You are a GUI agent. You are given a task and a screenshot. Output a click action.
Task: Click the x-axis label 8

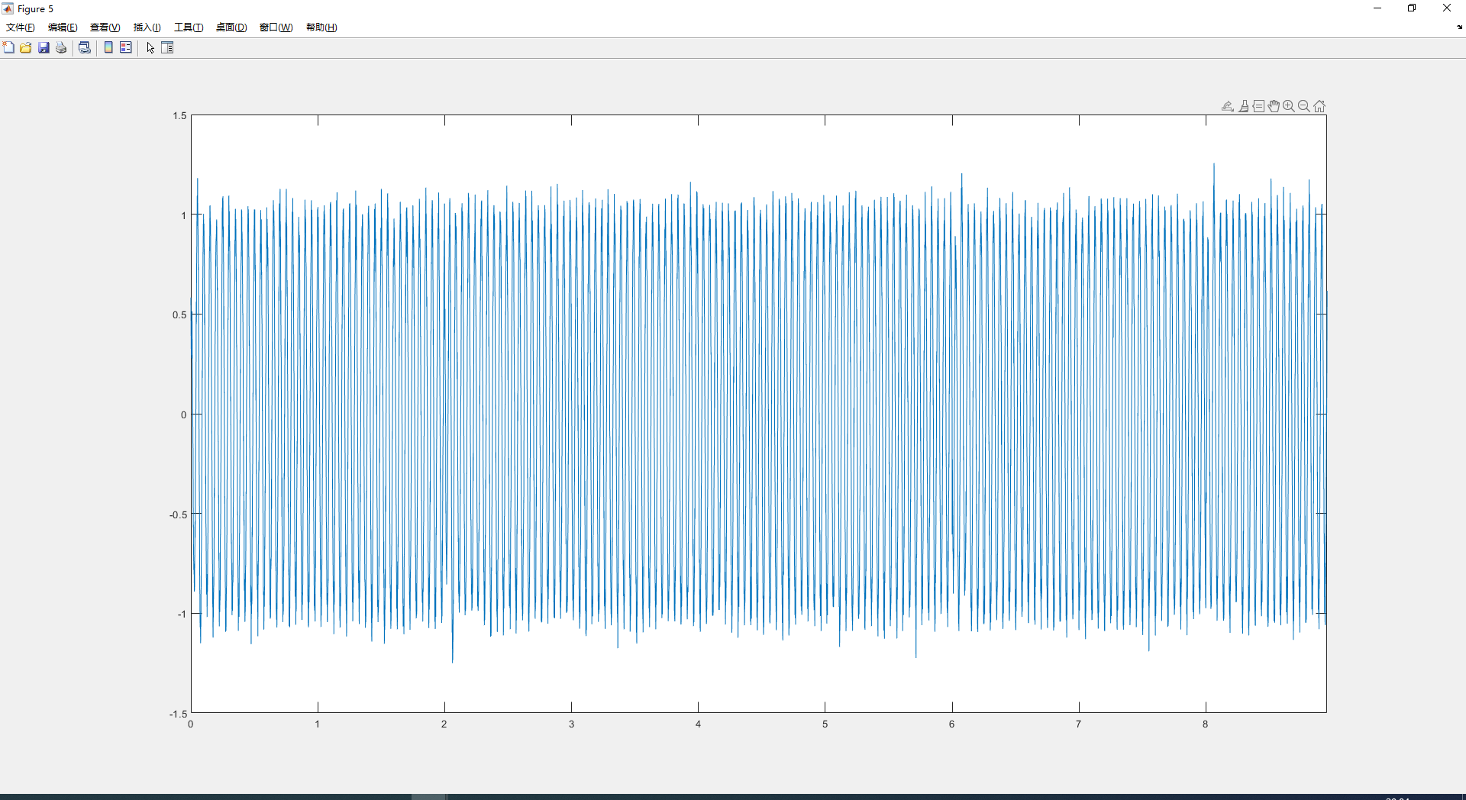point(1206,724)
